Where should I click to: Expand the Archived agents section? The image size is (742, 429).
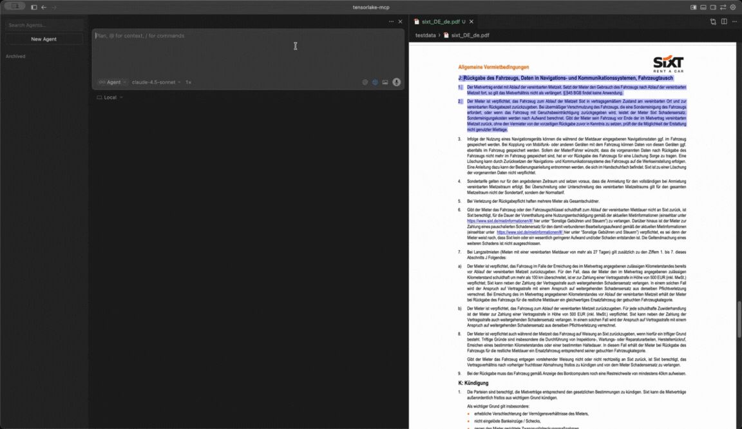pyautogui.click(x=15, y=56)
